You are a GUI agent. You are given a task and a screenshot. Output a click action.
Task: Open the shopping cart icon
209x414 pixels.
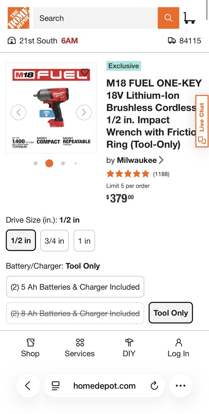[x=189, y=18]
